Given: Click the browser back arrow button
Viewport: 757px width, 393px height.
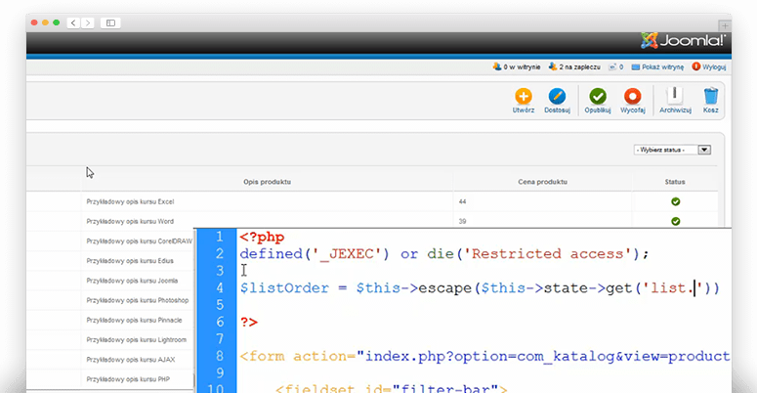Looking at the screenshot, I should coord(73,22).
